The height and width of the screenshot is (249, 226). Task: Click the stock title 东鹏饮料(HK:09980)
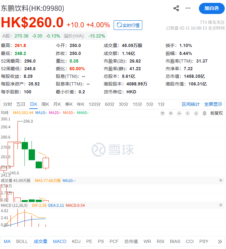[x=32, y=8]
